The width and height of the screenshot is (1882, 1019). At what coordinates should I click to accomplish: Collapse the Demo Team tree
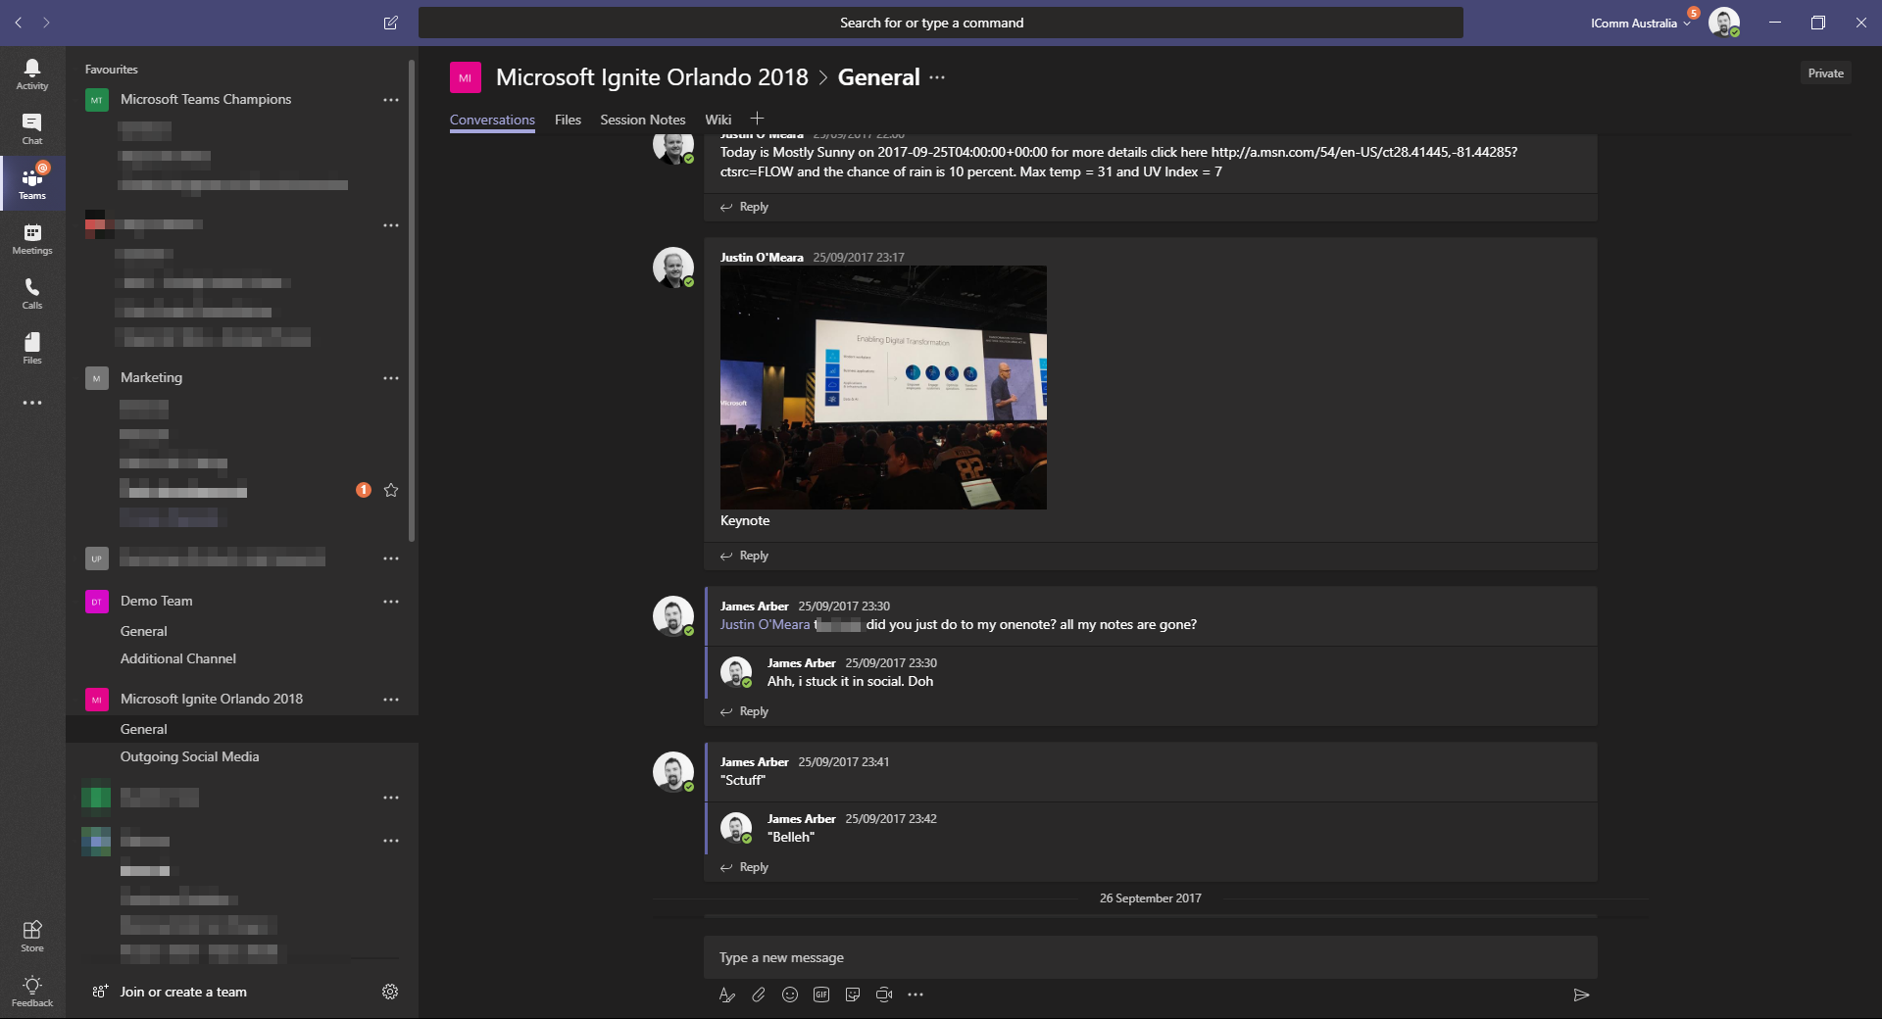coord(156,601)
